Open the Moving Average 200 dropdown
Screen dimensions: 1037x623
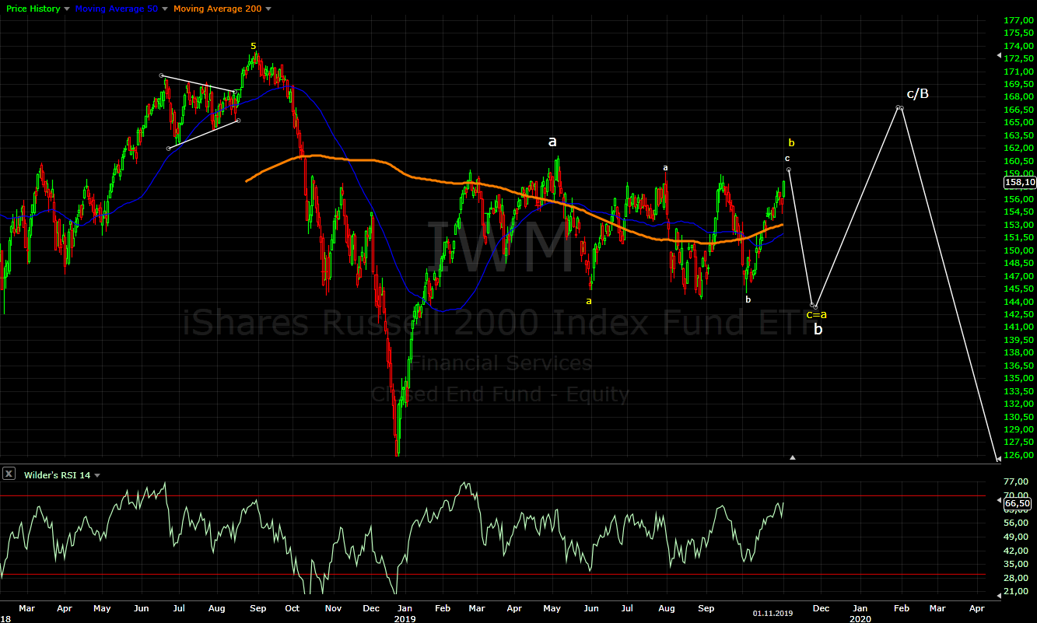268,9
